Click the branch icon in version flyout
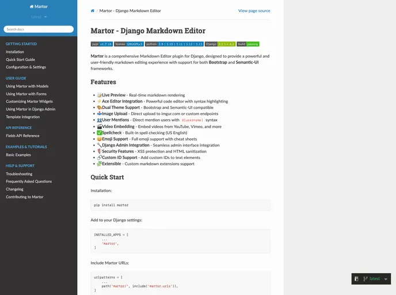The image size is (396, 295). [365, 279]
